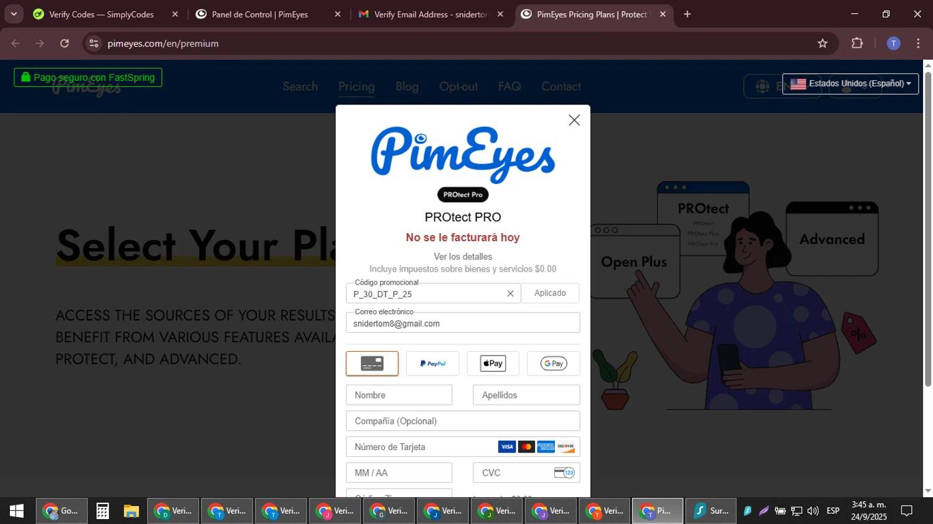Click the purple feather tray icon
Image resolution: width=933 pixels, height=524 pixels.
[764, 511]
